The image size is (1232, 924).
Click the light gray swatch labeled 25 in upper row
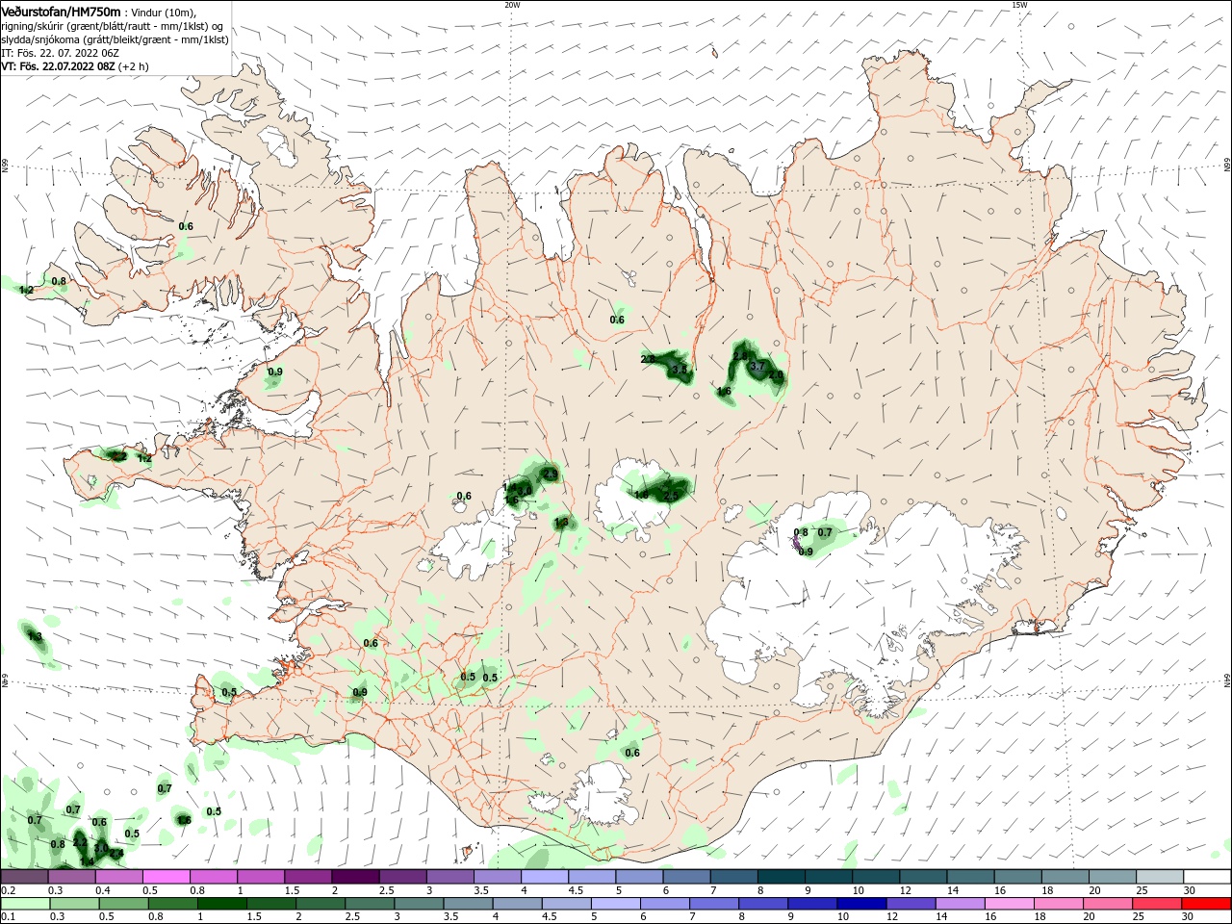point(1159,877)
